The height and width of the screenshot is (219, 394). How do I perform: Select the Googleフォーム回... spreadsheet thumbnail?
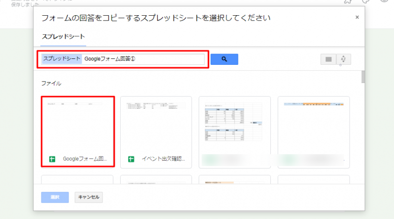pos(77,125)
